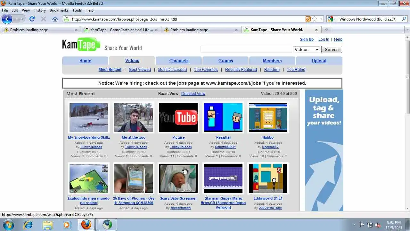The image size is (410, 231).
Task: Open the View menu
Action: click(x=26, y=10)
